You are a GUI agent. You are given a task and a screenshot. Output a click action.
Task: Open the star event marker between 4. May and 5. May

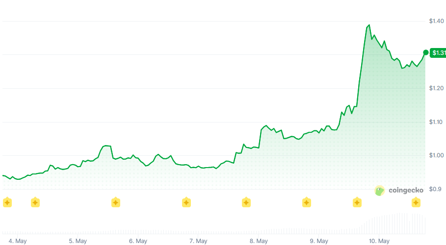click(35, 202)
